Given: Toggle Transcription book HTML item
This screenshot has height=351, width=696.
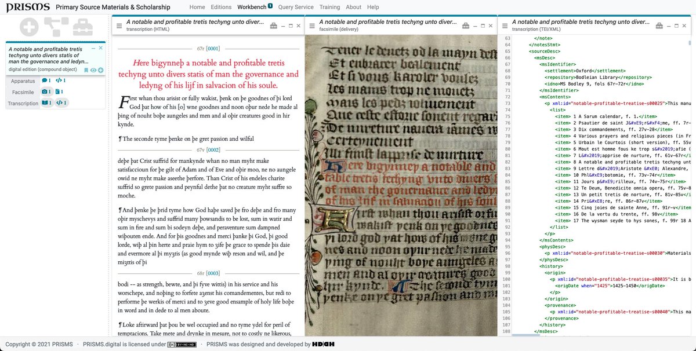Looking at the screenshot, I should (x=46, y=103).
